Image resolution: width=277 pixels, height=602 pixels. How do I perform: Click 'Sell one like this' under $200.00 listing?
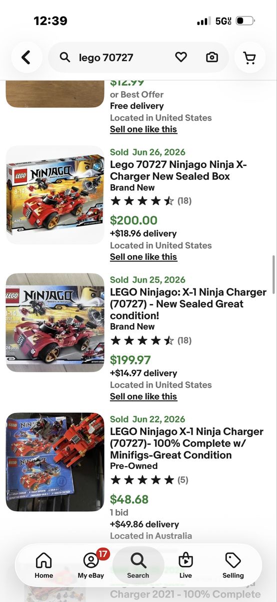point(143,257)
